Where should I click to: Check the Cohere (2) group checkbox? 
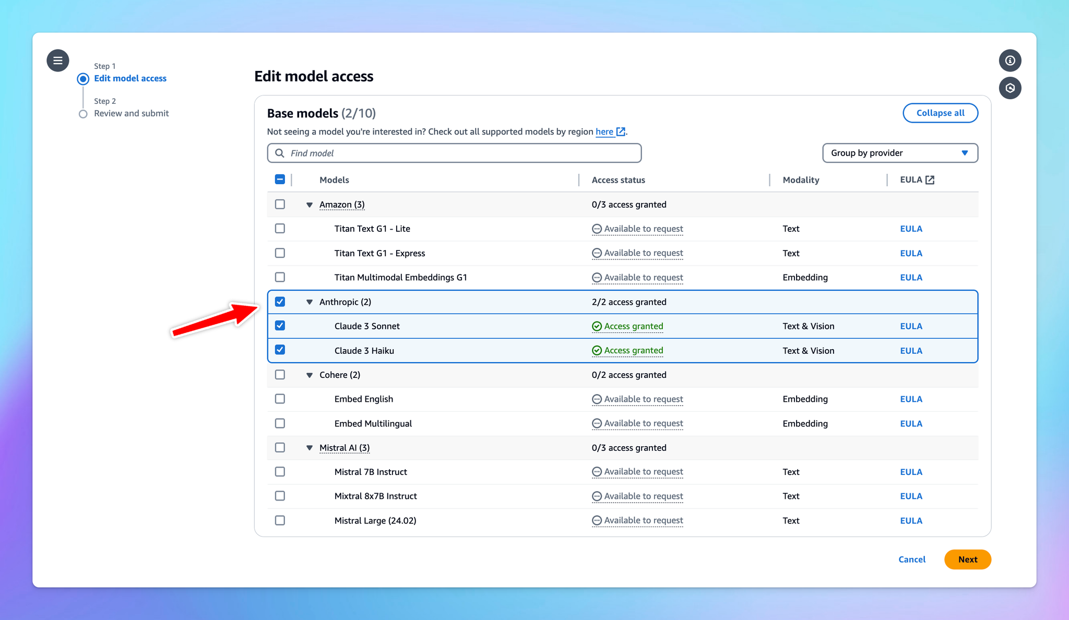pos(280,375)
